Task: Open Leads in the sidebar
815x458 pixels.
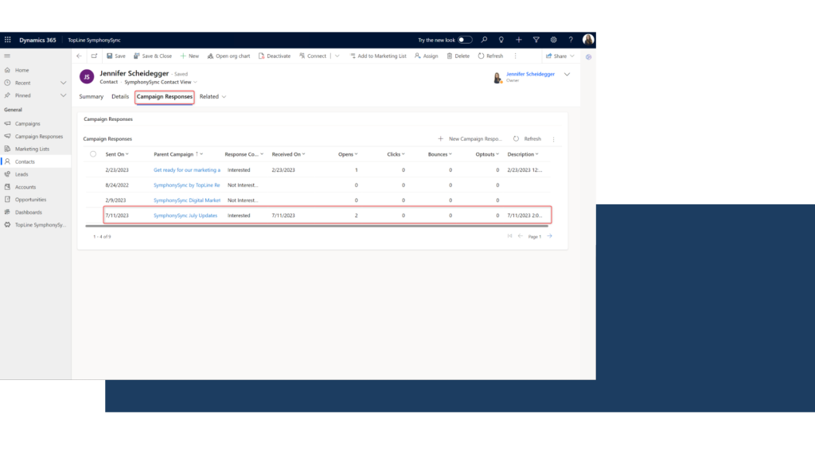Action: 21,174
